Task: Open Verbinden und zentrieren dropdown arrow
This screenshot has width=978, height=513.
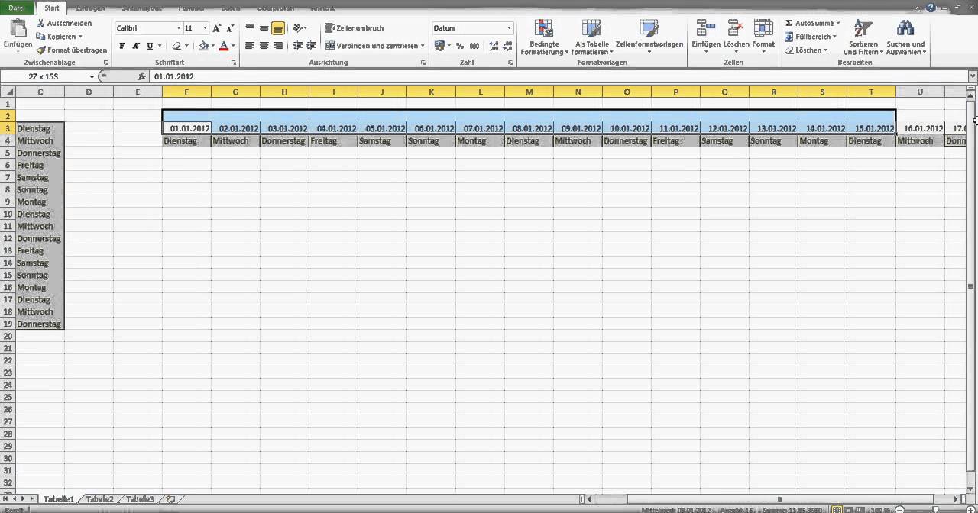Action: [423, 46]
